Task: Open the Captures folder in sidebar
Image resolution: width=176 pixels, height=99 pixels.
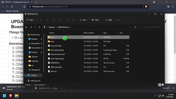Action: coord(35,61)
